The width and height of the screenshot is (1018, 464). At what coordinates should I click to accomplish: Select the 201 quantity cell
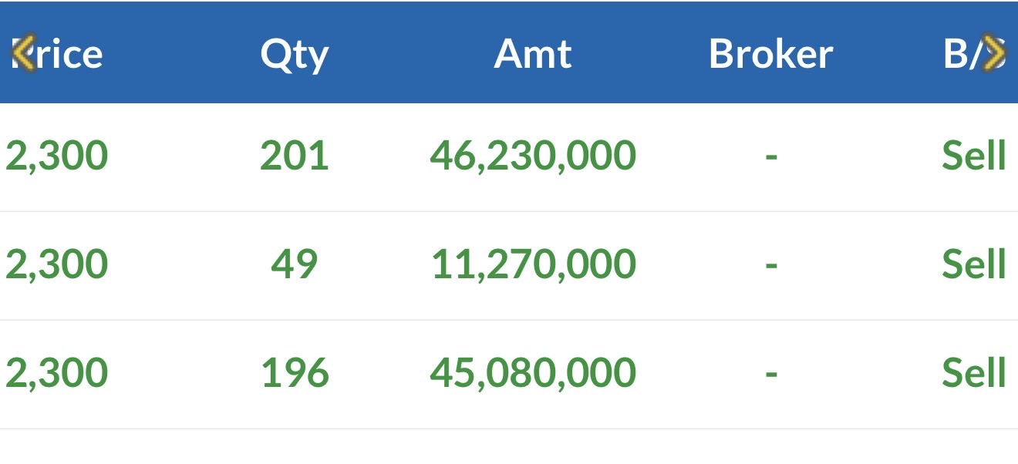coord(294,156)
